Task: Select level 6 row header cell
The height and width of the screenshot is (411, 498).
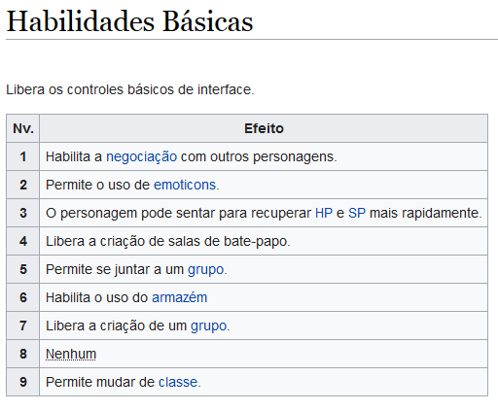Action: (x=23, y=297)
